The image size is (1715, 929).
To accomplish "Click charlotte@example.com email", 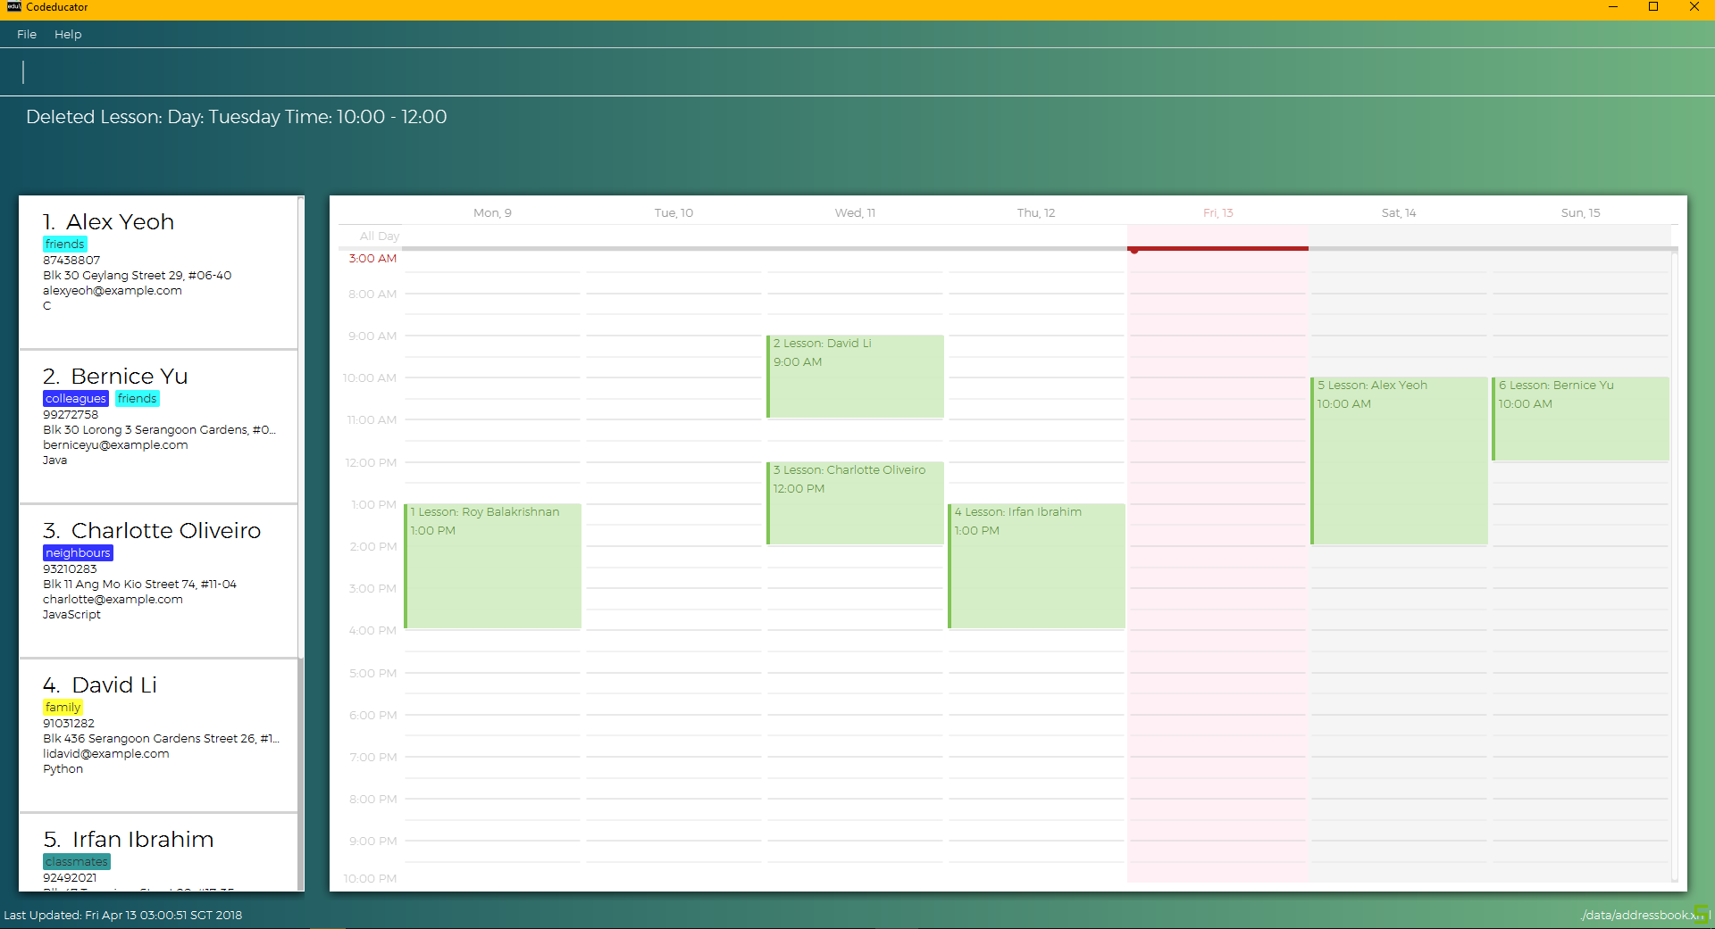I will coord(113,599).
